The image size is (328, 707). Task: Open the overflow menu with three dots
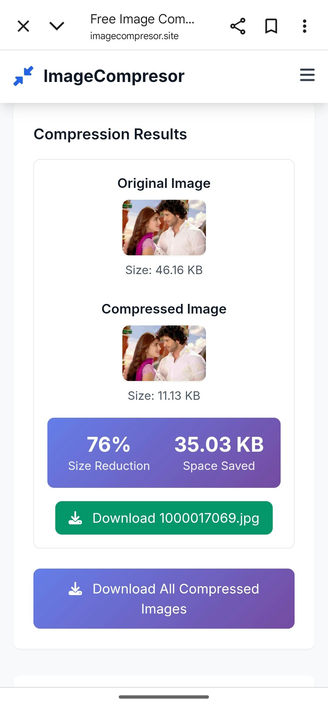(x=305, y=26)
